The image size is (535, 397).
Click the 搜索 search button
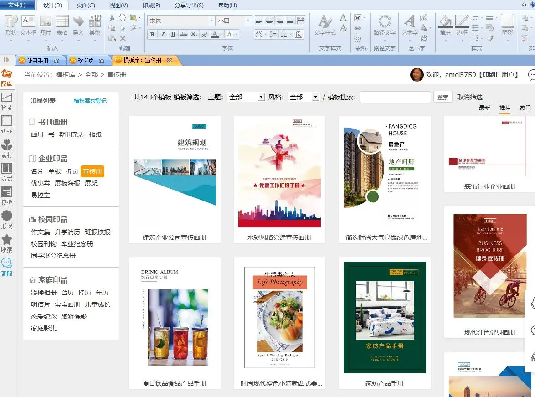tap(443, 97)
